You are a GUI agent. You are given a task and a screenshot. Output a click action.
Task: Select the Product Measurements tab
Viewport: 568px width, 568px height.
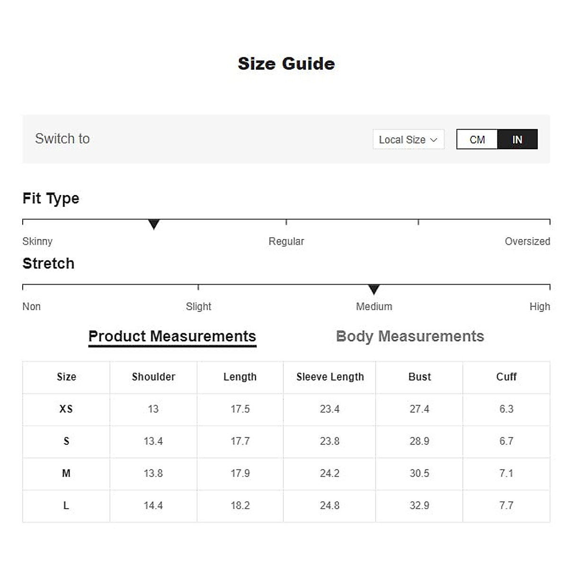coord(172,336)
